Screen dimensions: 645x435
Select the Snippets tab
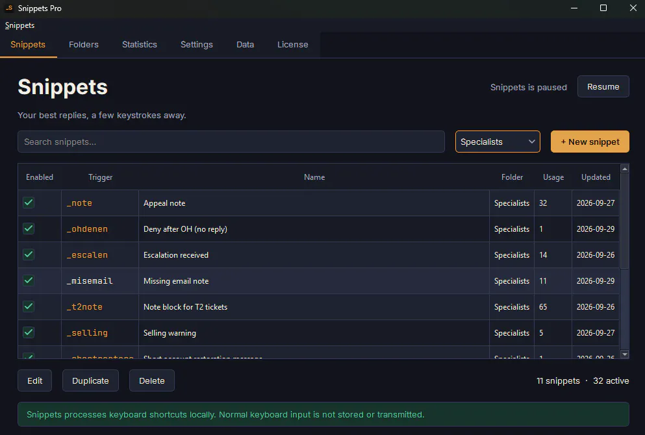click(x=28, y=44)
